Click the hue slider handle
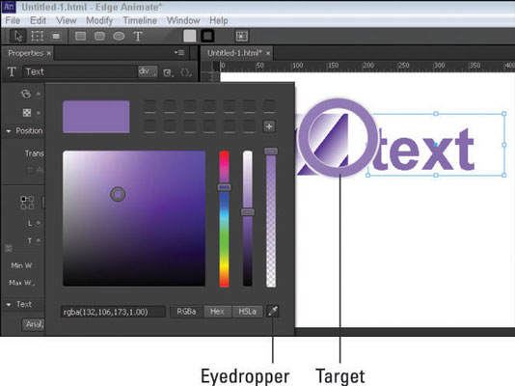This screenshot has height=386, width=515. tap(225, 187)
